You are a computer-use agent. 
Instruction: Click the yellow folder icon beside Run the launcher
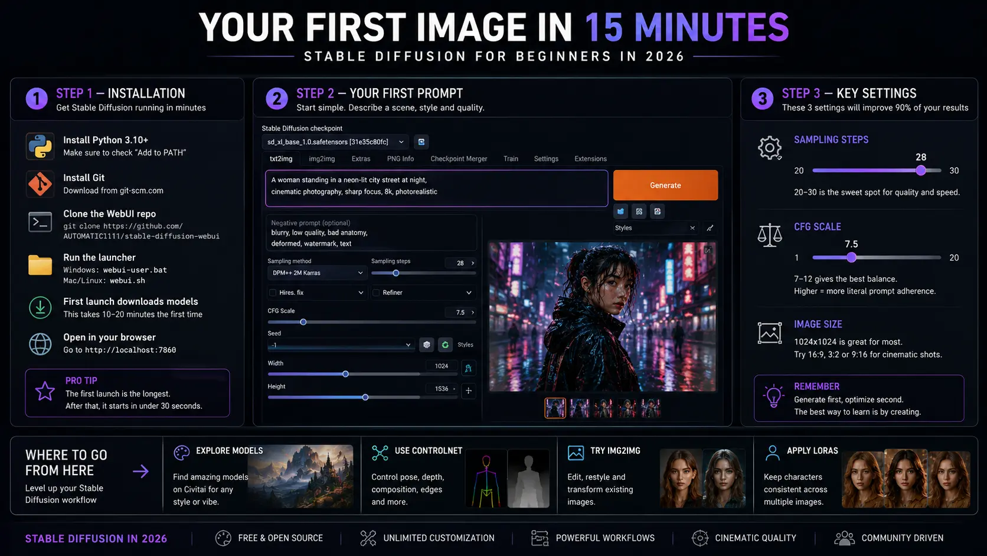coord(40,265)
